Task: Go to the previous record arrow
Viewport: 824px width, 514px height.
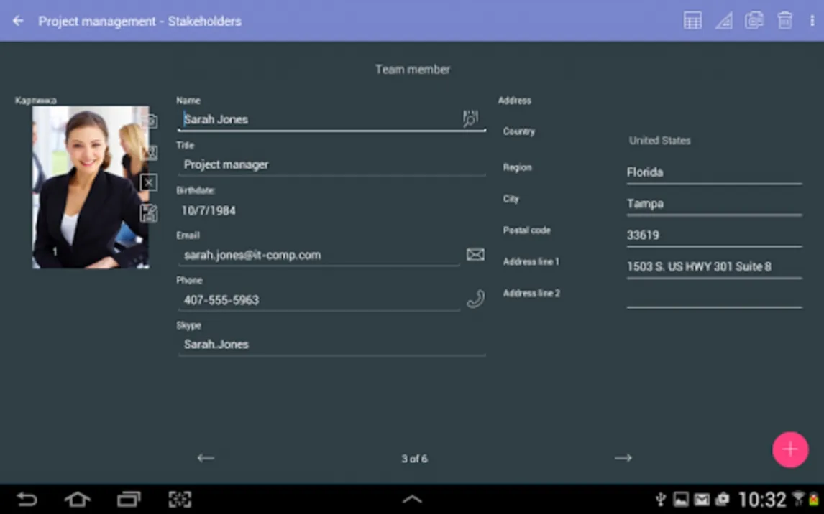Action: pyautogui.click(x=206, y=458)
